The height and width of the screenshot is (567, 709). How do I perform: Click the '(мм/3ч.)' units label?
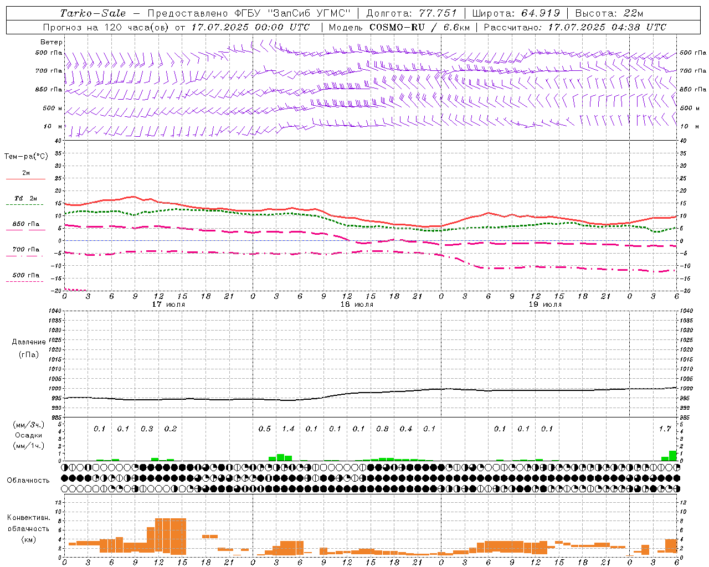(x=28, y=425)
